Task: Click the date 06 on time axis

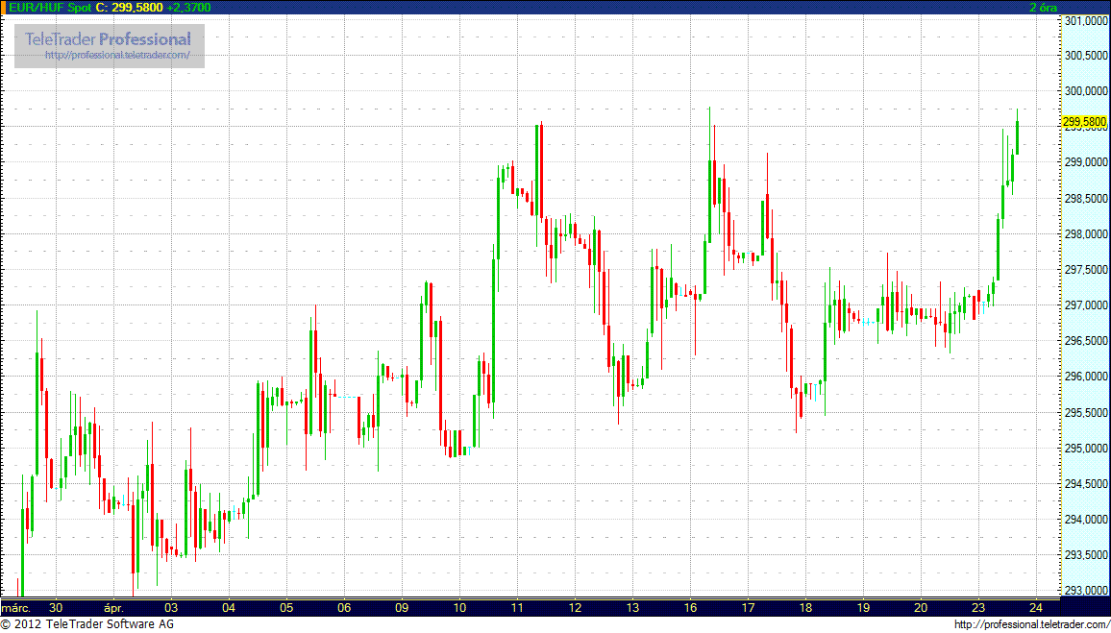Action: (344, 607)
